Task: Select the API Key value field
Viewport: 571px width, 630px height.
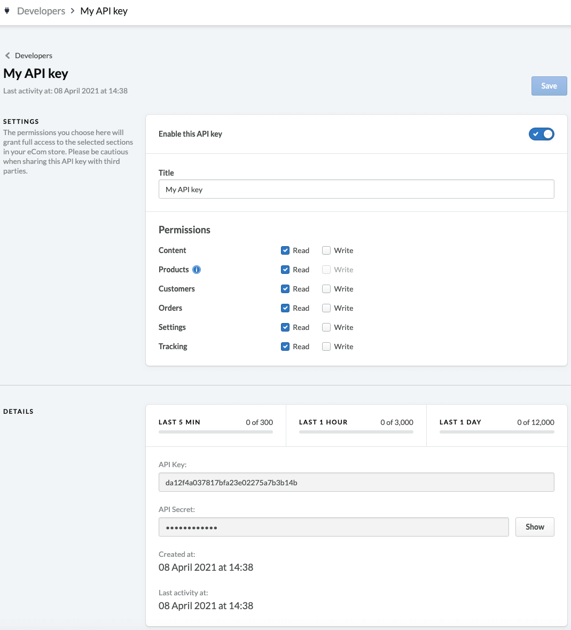Action: tap(356, 482)
